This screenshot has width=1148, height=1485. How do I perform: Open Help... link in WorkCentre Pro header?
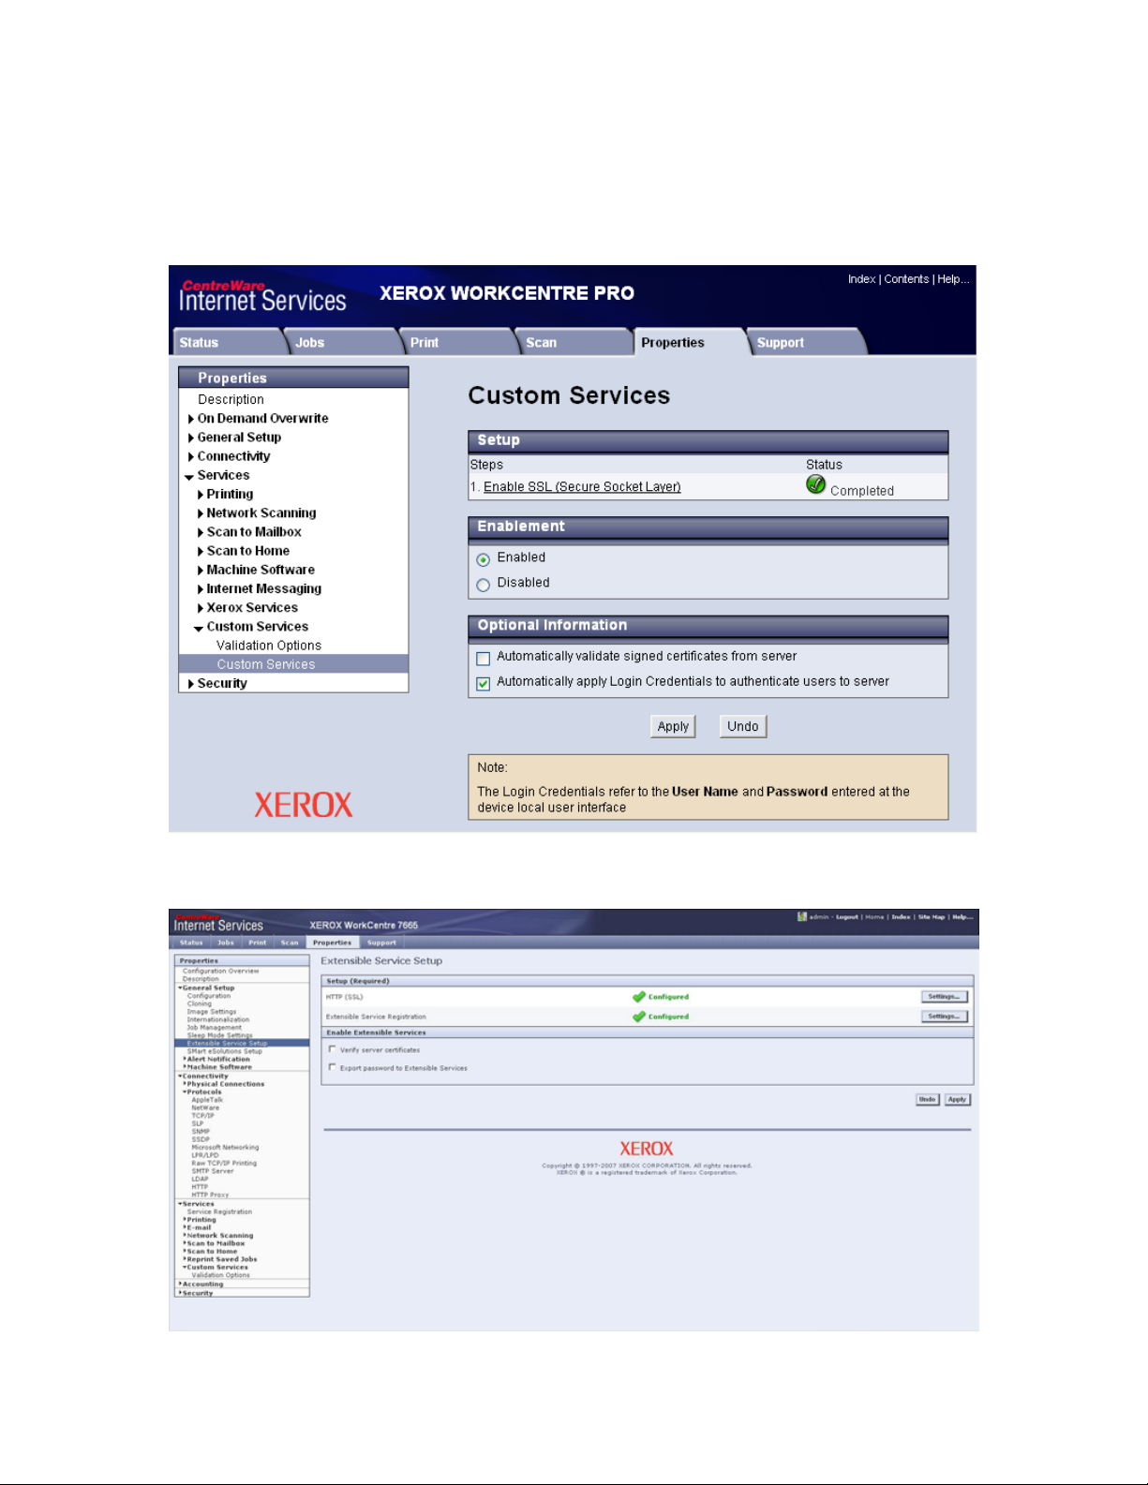[953, 279]
